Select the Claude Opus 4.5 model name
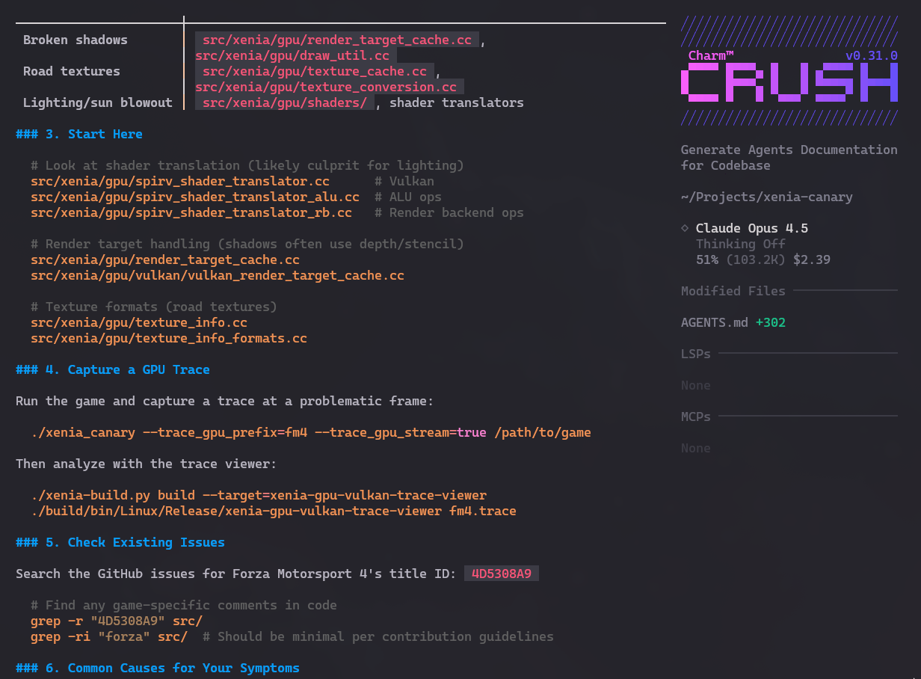Viewport: 921px width, 679px height. [x=751, y=228]
